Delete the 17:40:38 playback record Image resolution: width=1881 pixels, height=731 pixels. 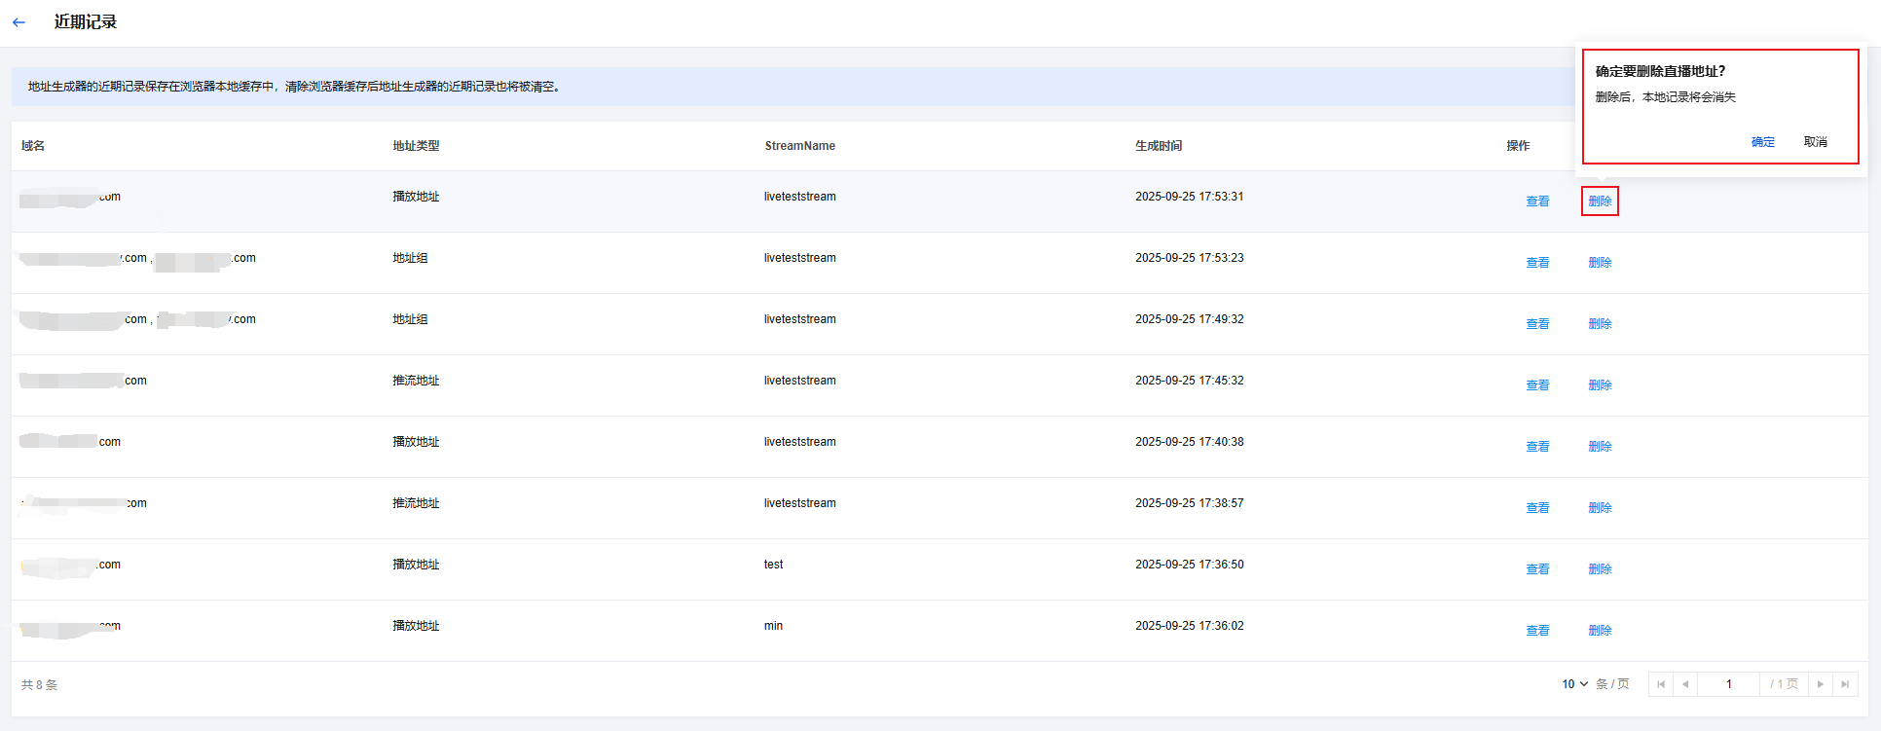1600,447
